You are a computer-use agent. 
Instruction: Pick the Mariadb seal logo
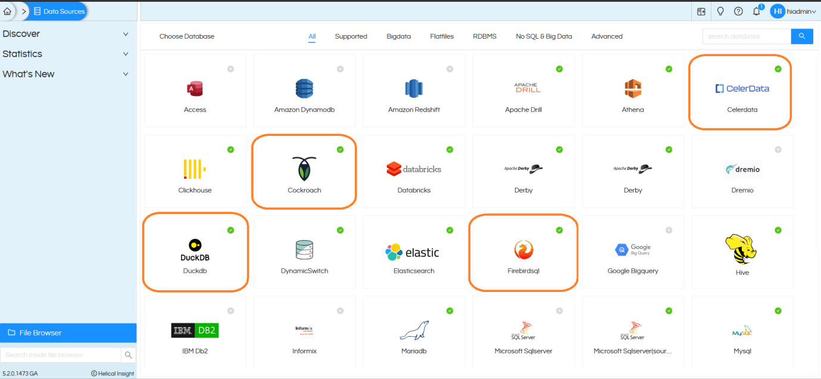coord(414,330)
